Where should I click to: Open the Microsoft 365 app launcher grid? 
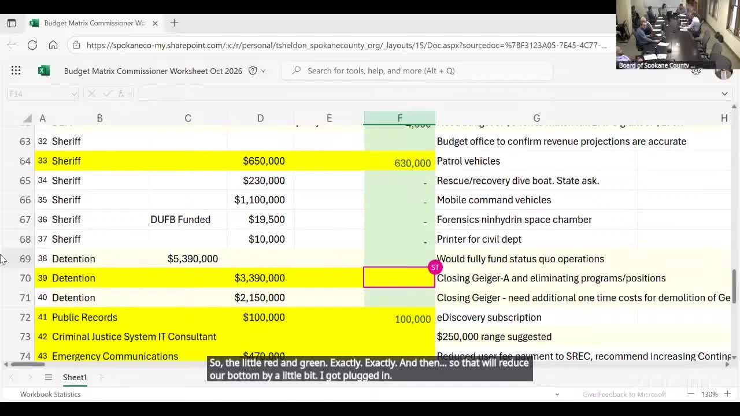pyautogui.click(x=16, y=70)
